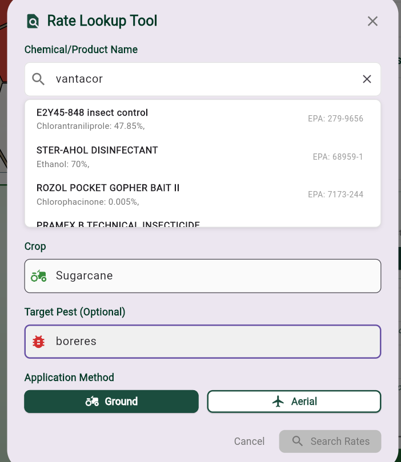This screenshot has height=462, width=401.
Task: Close the Rate Lookup Tool dialog
Action: [x=372, y=21]
